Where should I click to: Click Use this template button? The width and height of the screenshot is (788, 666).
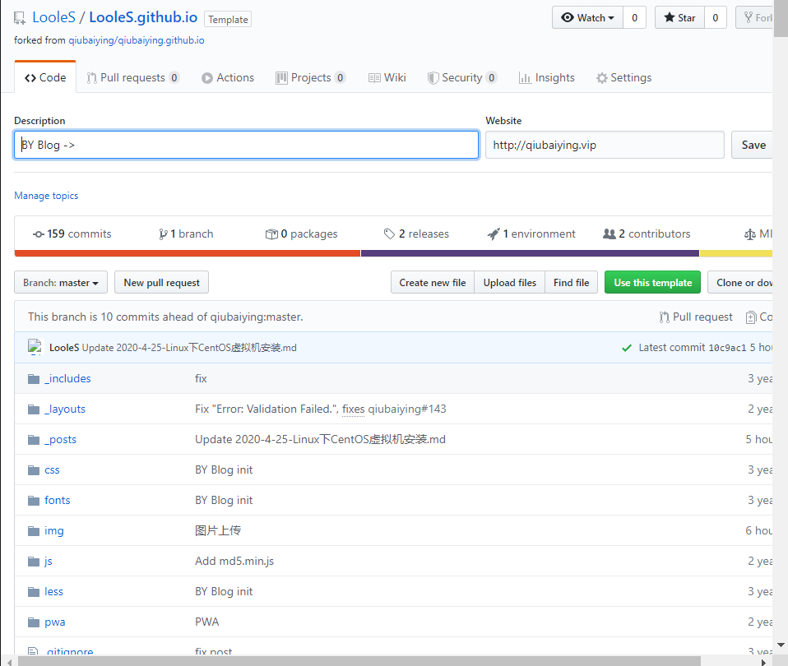coord(652,282)
